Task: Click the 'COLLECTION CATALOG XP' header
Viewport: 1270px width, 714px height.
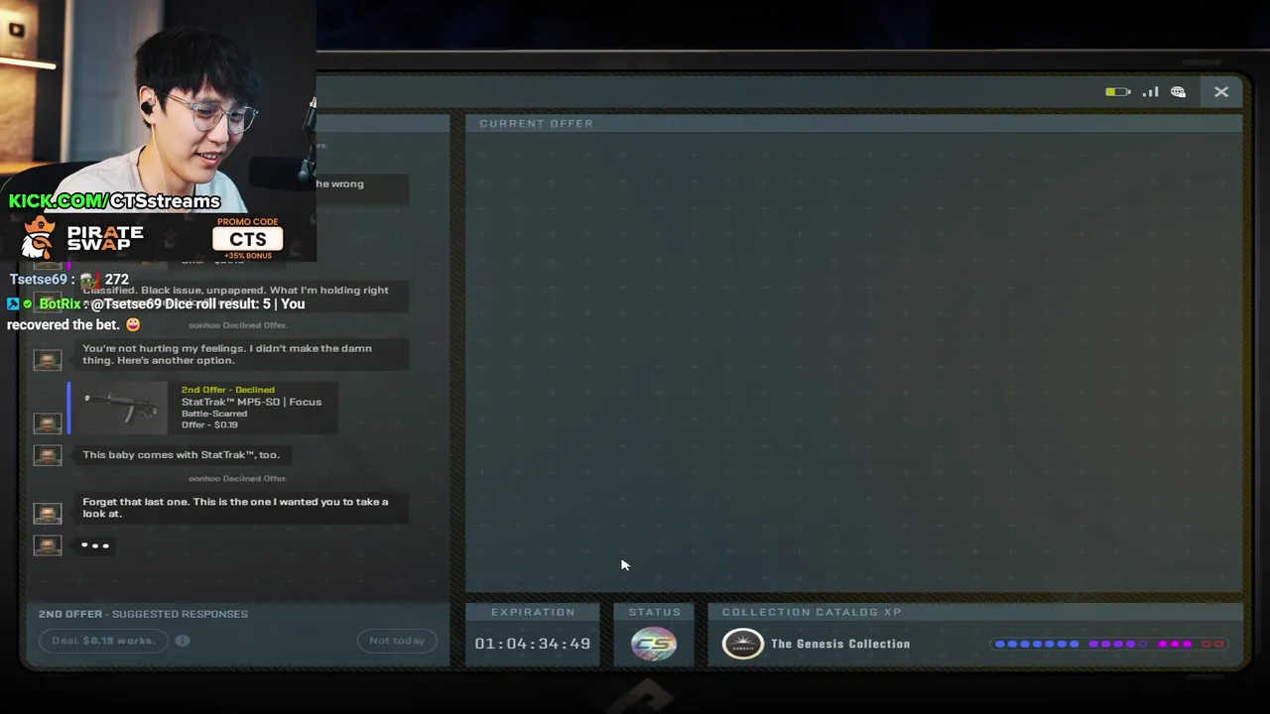Action: coord(812,612)
